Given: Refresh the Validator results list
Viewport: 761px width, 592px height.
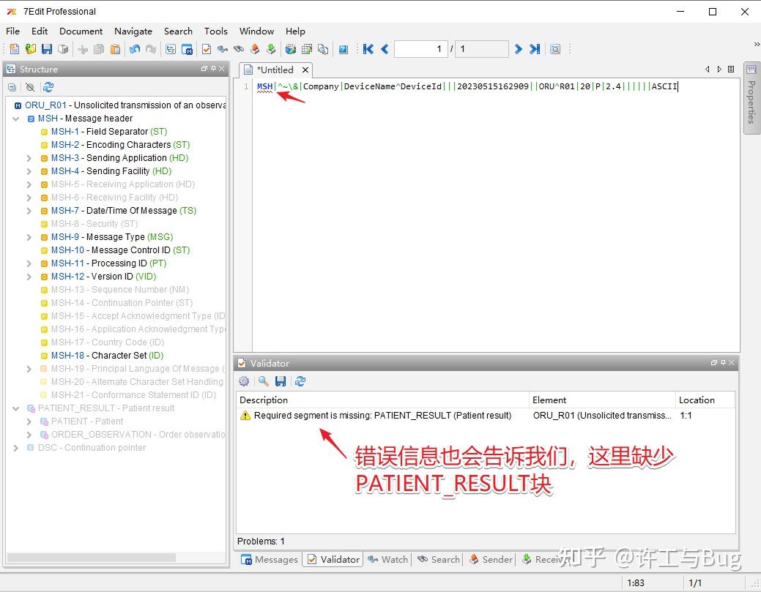Looking at the screenshot, I should 300,381.
